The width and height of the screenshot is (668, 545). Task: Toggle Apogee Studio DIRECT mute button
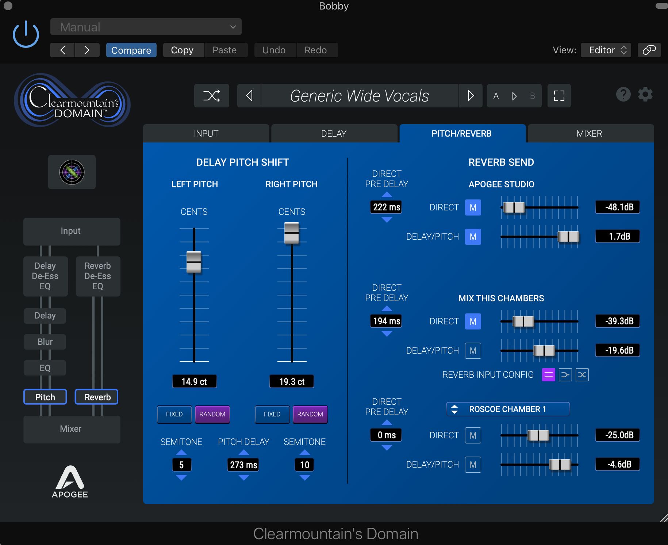(x=473, y=207)
